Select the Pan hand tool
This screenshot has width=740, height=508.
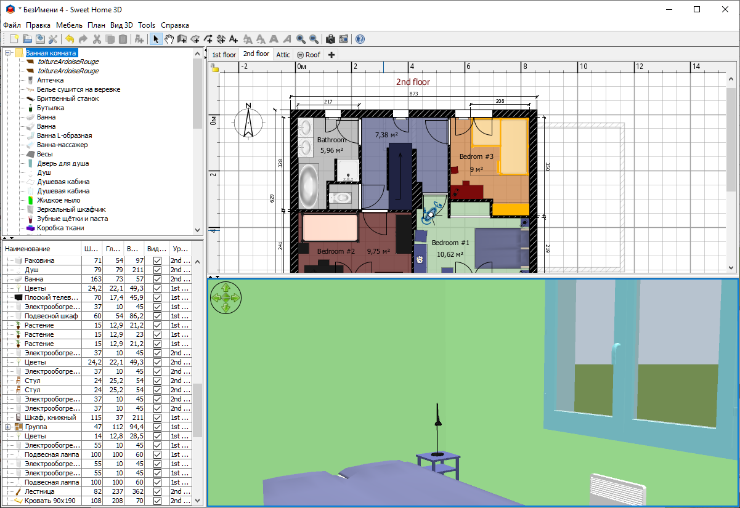pos(168,39)
